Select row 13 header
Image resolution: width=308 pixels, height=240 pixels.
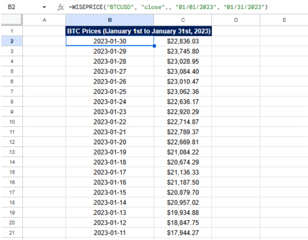[x=11, y=152]
